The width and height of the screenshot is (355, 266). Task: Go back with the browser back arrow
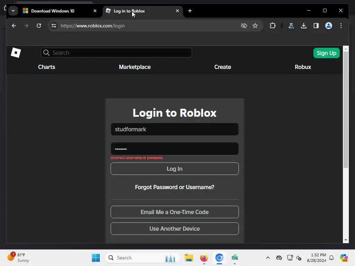coord(14,26)
